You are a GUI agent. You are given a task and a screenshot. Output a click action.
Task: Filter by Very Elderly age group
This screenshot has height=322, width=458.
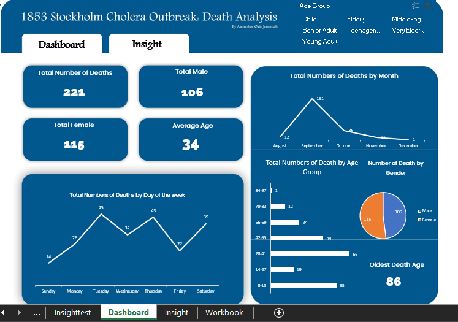(408, 31)
